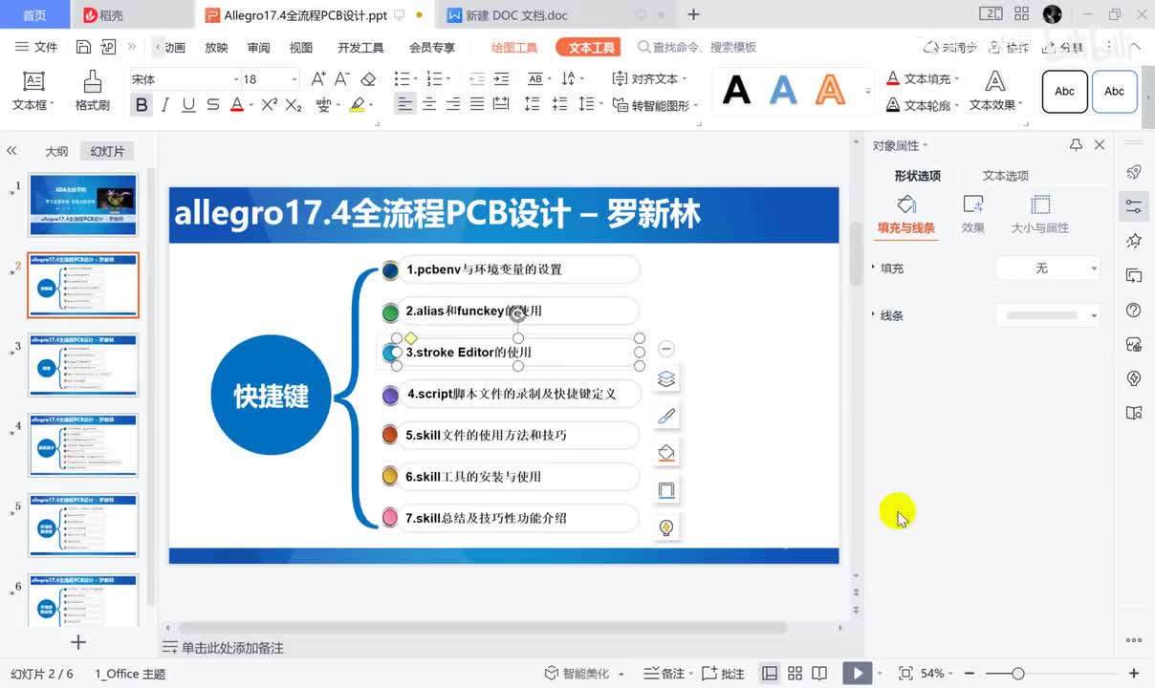Close the Object Properties (对象属性) panel
The width and height of the screenshot is (1155, 688).
[x=1100, y=145]
